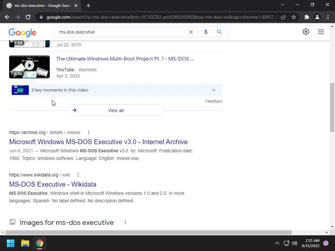
Task: Open a new browser tab
Action: point(88,6)
